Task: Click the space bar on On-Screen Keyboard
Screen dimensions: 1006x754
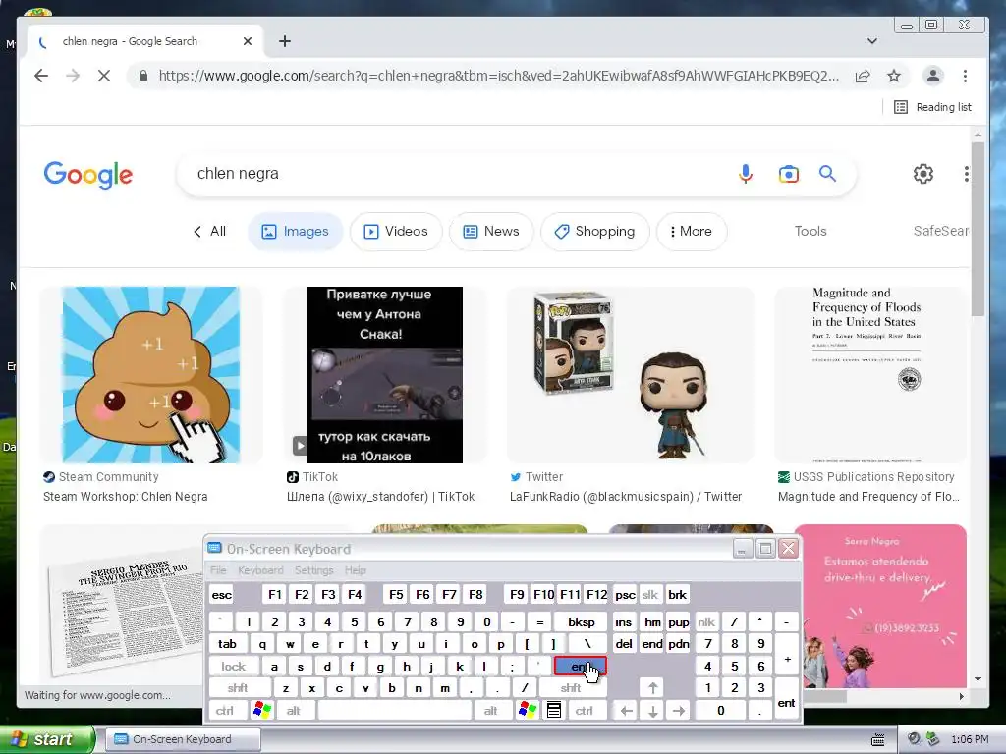Action: tap(395, 711)
